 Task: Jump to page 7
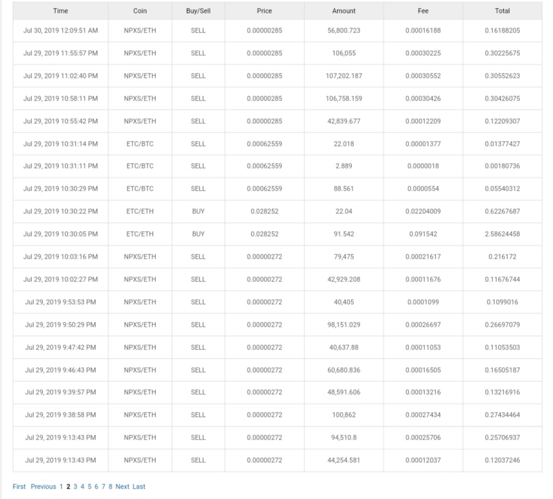click(x=104, y=487)
